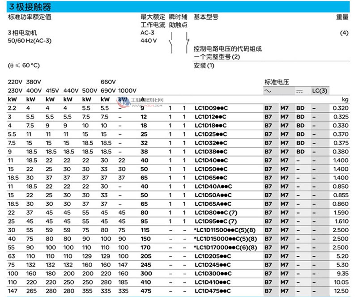Click the '重量' heading
358x297 pixels.
click(342, 17)
